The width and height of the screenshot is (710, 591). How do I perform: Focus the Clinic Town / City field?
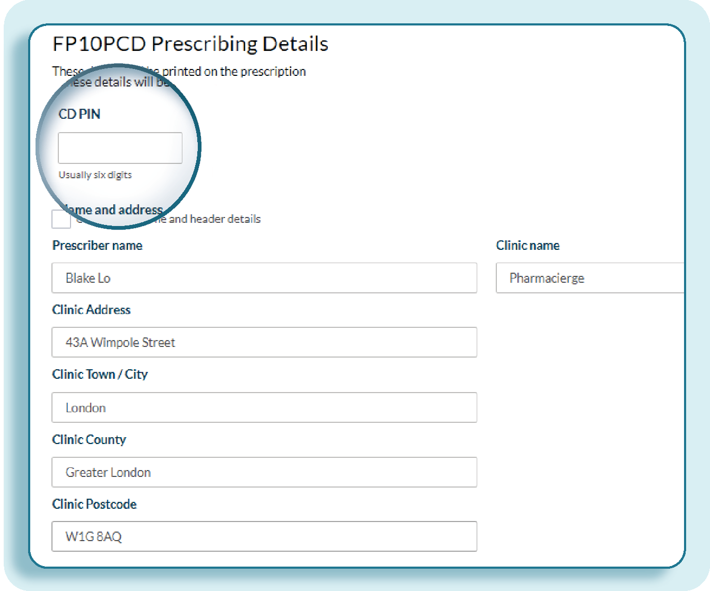264,407
